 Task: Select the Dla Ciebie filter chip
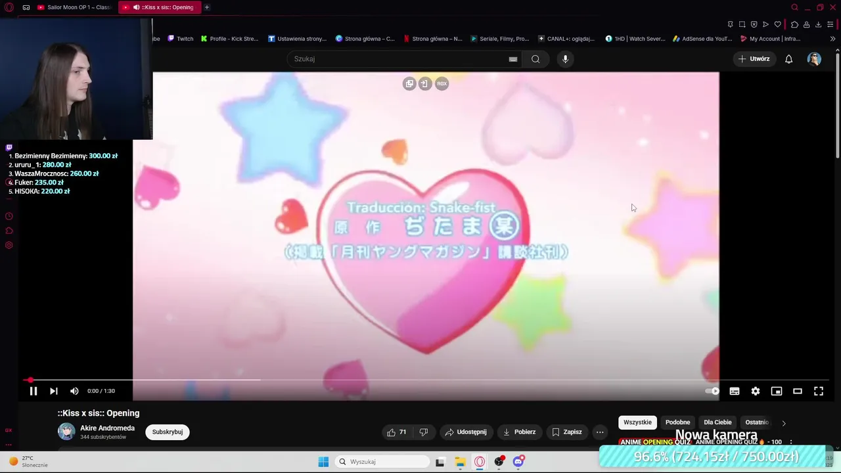point(717,422)
